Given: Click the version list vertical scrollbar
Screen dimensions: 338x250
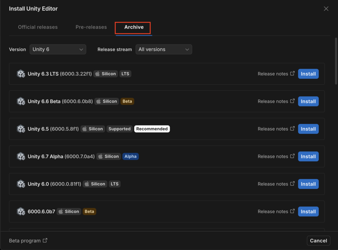Looking at the screenshot, I should pos(336,61).
